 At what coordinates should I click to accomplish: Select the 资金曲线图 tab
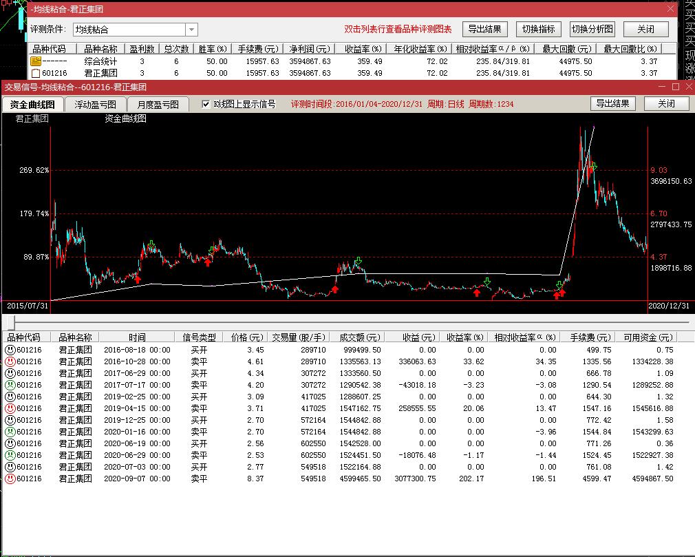click(x=33, y=104)
